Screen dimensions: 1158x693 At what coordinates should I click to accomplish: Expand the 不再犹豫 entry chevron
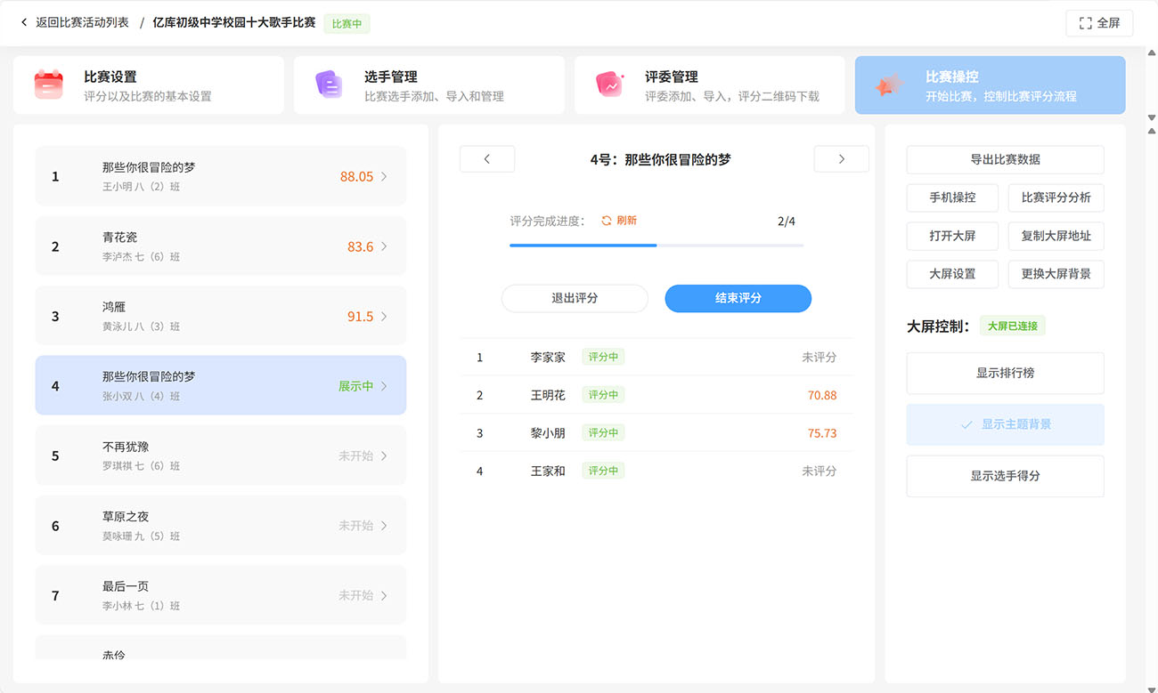pos(384,456)
